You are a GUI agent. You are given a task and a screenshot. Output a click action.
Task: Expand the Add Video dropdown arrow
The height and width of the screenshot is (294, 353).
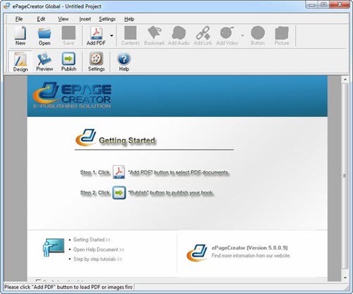point(242,35)
